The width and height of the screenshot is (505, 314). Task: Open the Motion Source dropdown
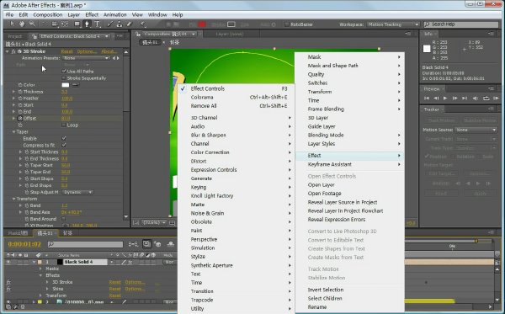(476, 130)
